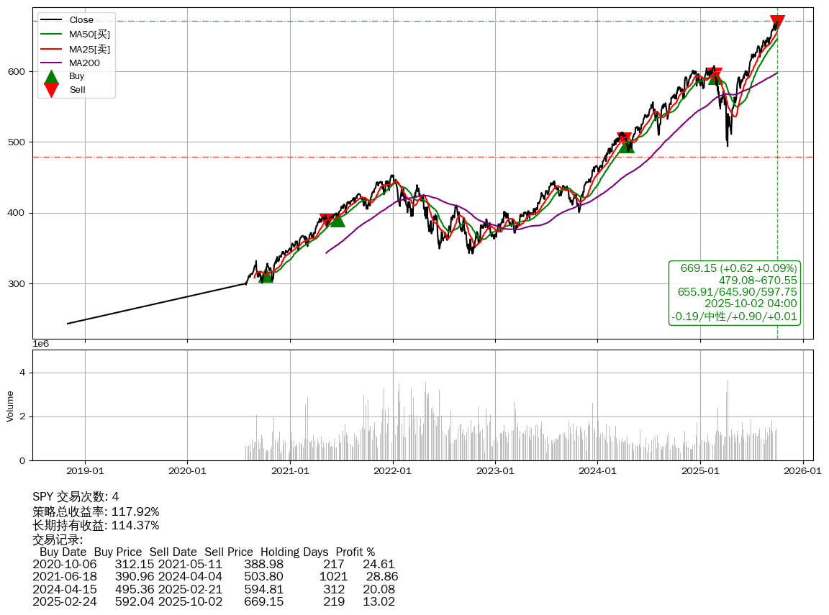Click the green Buy triangle near April 2024
The image size is (829, 615).
pyautogui.click(x=627, y=146)
